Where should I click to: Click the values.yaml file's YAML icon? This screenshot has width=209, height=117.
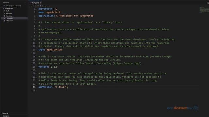pos(4,21)
